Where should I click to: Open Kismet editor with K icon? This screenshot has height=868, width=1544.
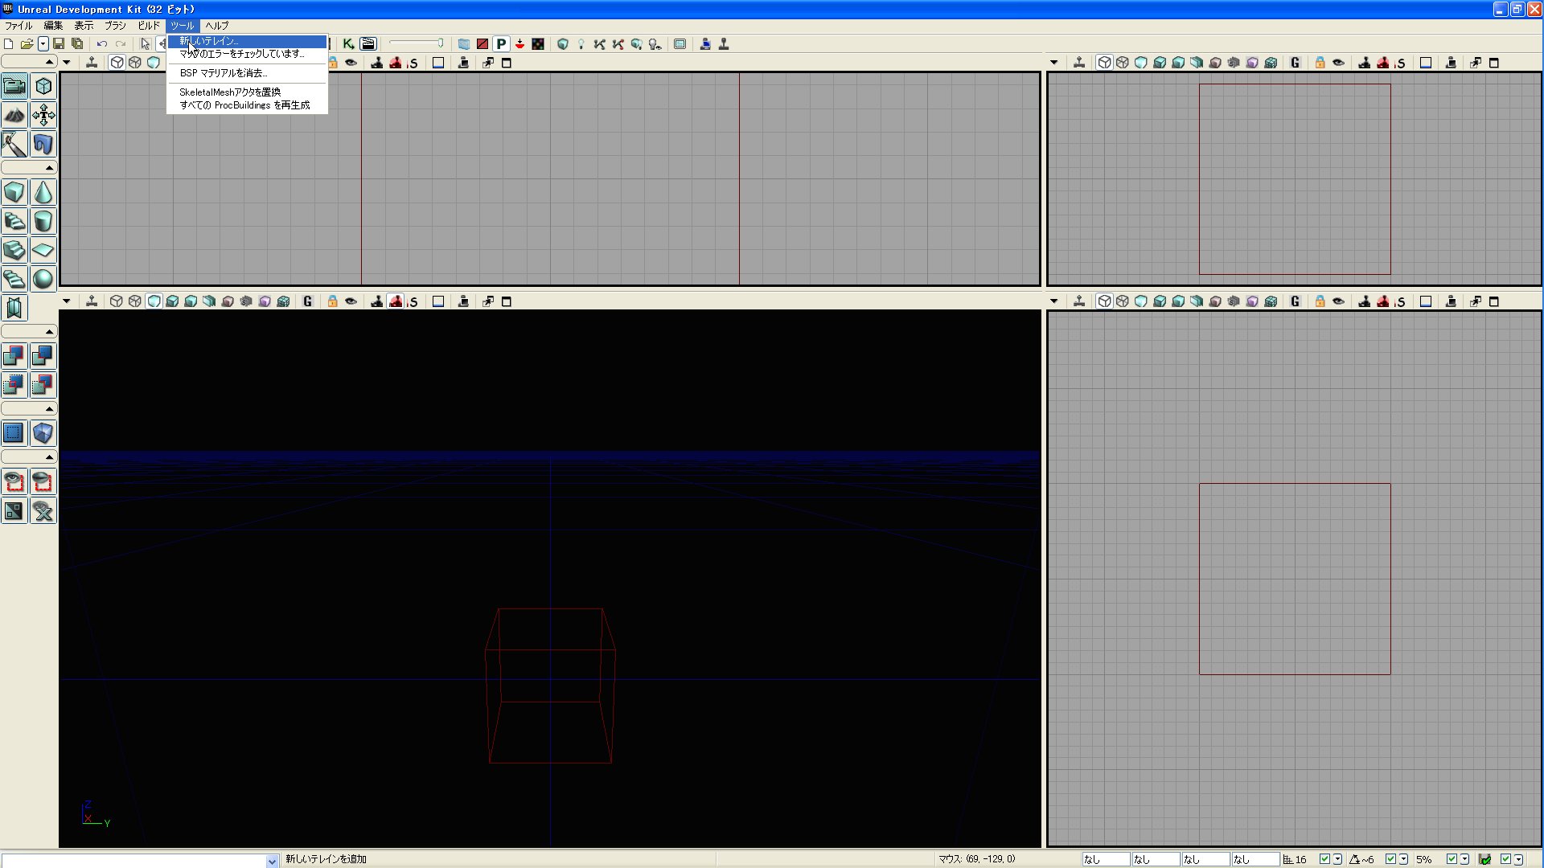[348, 44]
